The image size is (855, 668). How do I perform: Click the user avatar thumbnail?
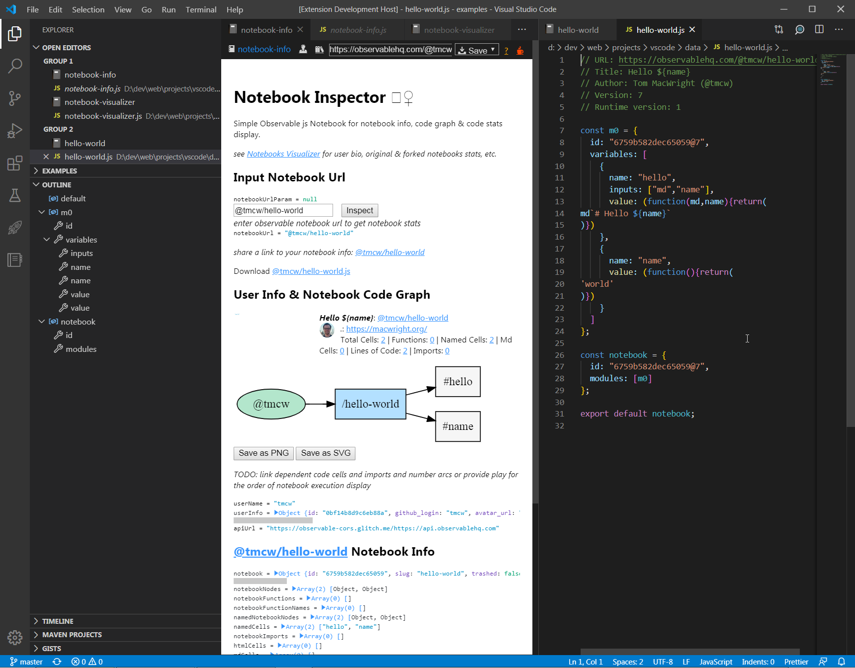[x=327, y=330]
